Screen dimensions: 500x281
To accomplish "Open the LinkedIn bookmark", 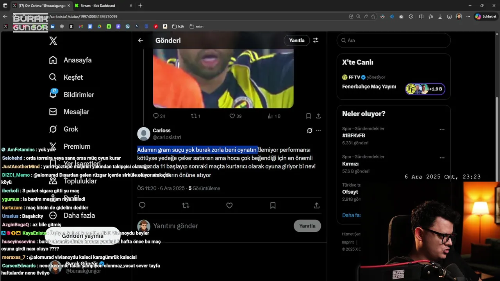I will 52,27.
